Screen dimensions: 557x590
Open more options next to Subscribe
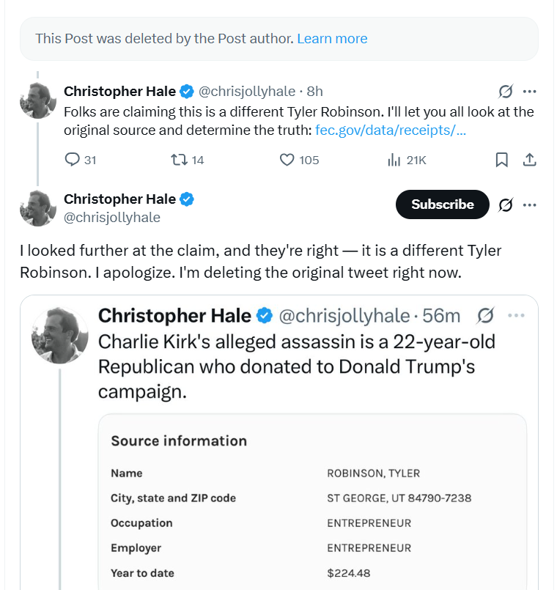tap(530, 204)
